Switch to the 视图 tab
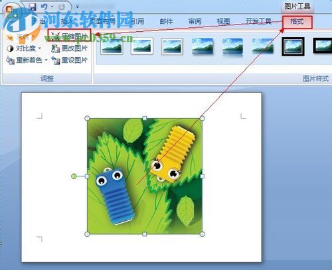The image size is (332, 270). pyautogui.click(x=223, y=21)
